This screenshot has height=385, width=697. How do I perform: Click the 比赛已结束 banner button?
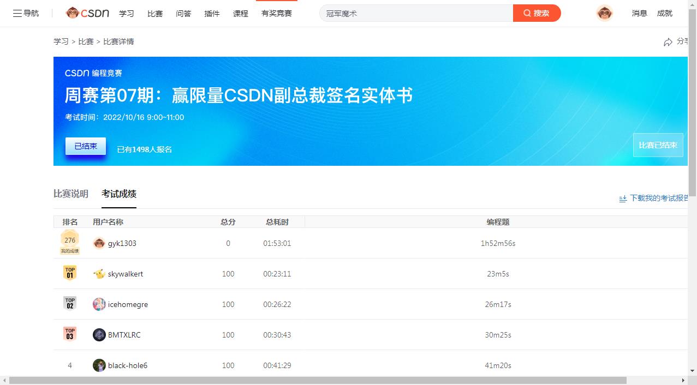[658, 145]
